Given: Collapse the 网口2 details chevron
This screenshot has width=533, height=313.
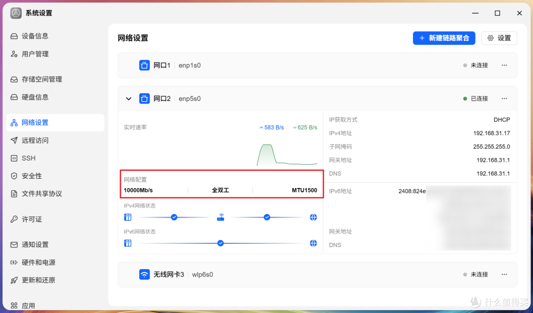Looking at the screenshot, I should click(128, 99).
